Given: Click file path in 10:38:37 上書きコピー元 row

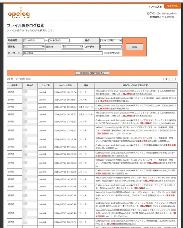Looking at the screenshot, I should pyautogui.click(x=136, y=107).
